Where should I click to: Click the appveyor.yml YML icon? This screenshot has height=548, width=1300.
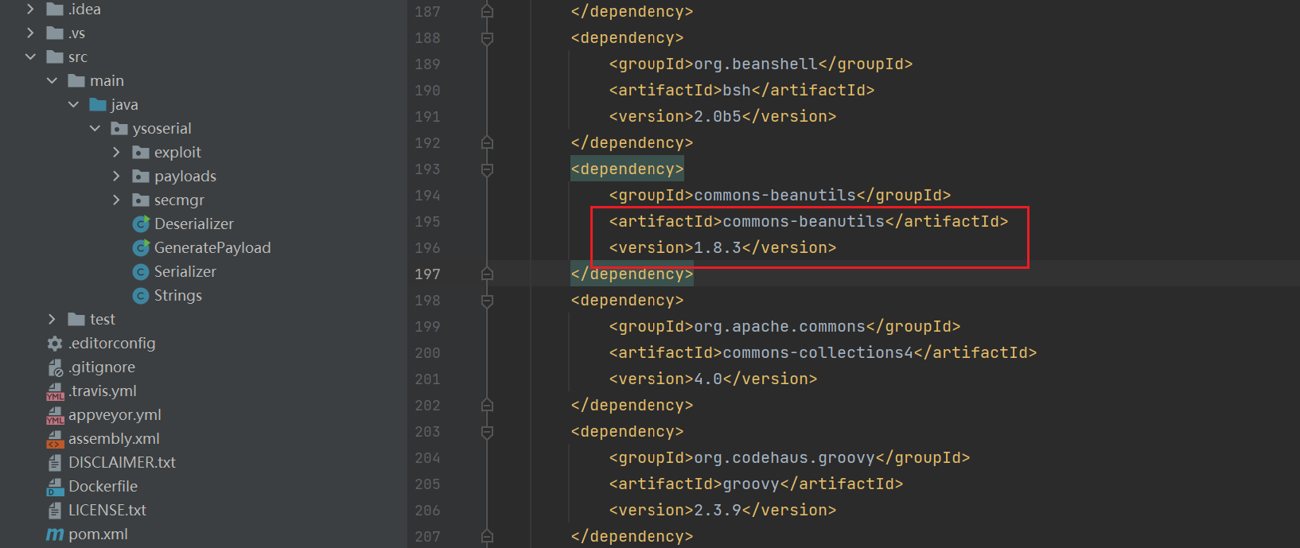pyautogui.click(x=55, y=415)
